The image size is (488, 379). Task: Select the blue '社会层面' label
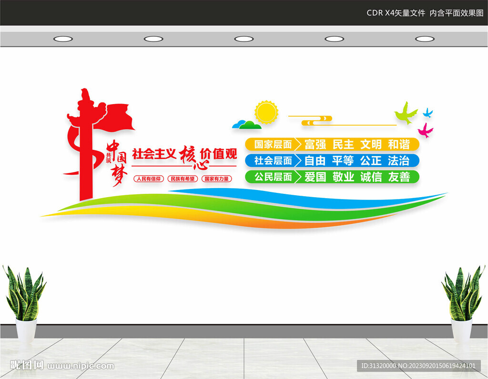point(273,160)
